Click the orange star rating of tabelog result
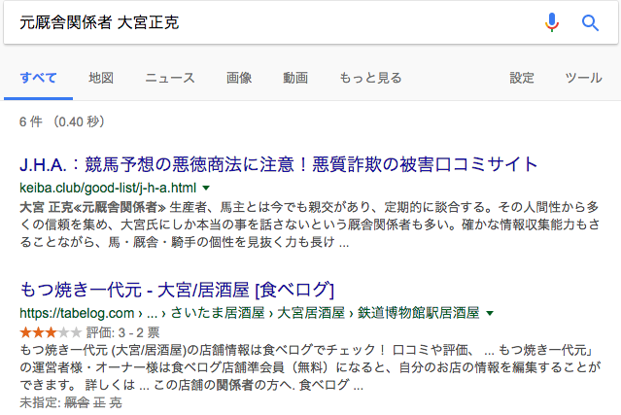 [x=51, y=332]
